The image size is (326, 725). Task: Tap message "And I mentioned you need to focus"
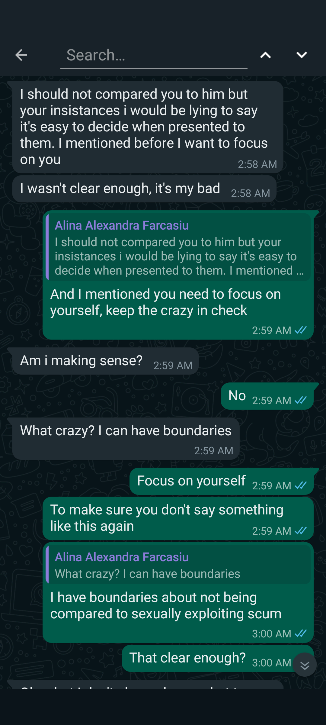165,302
